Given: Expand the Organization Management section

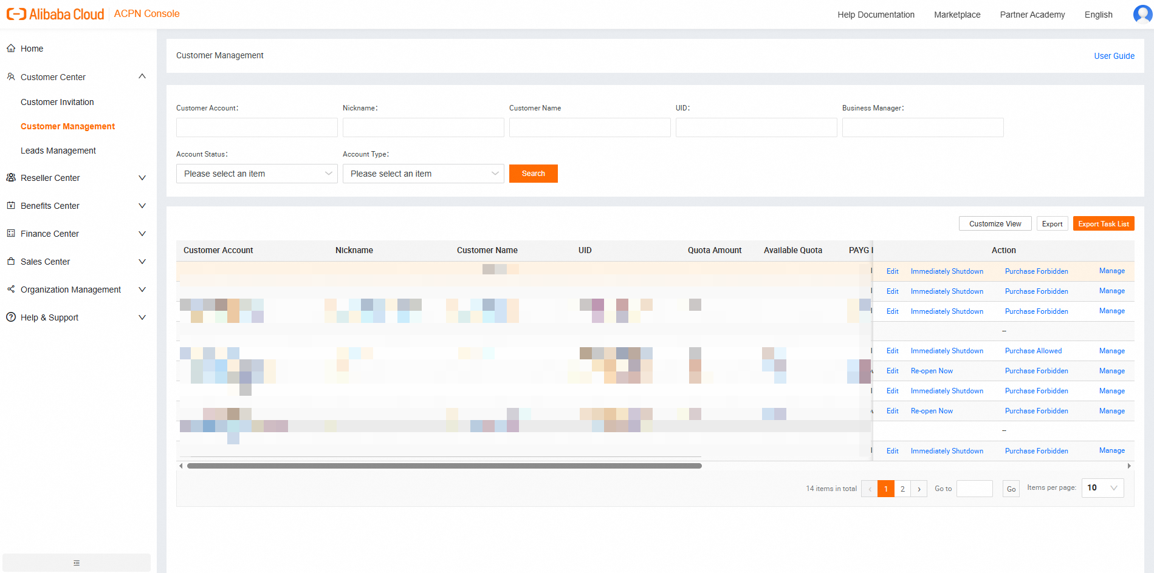Looking at the screenshot, I should pyautogui.click(x=142, y=290).
